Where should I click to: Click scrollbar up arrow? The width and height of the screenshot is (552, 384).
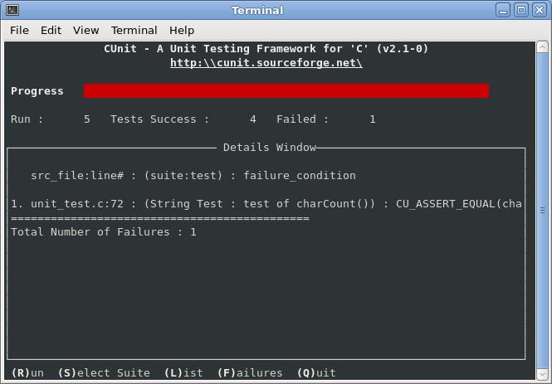tap(542, 47)
